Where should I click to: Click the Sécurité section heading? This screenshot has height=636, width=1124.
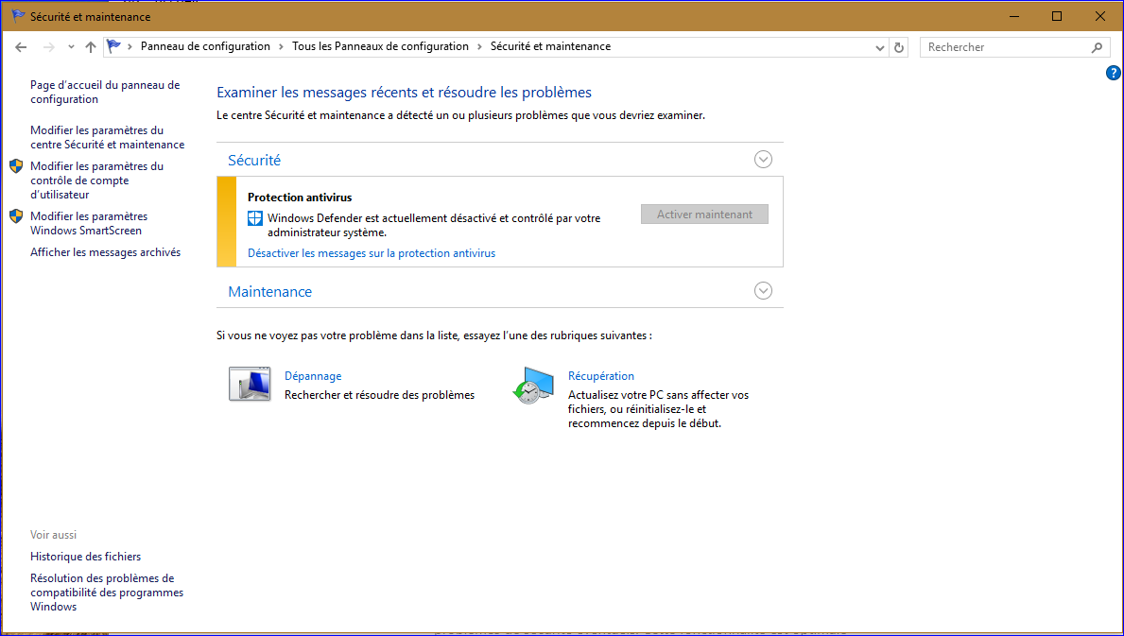254,161
